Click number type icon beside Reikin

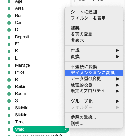click(9, 87)
